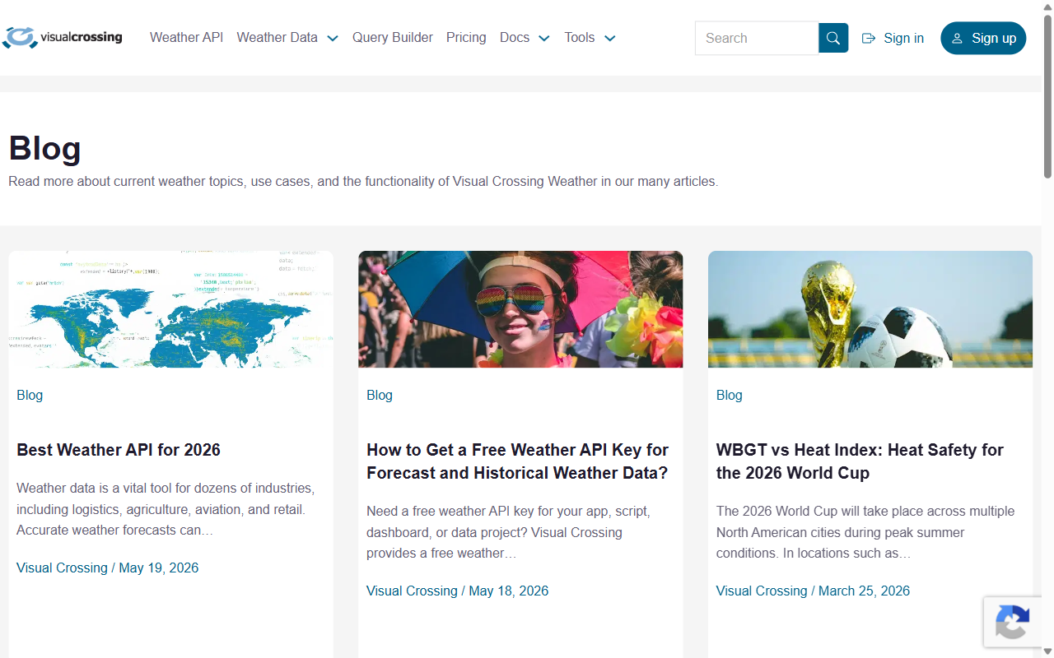The image size is (1054, 658).
Task: Open the world map article thumbnail
Action: [170, 309]
